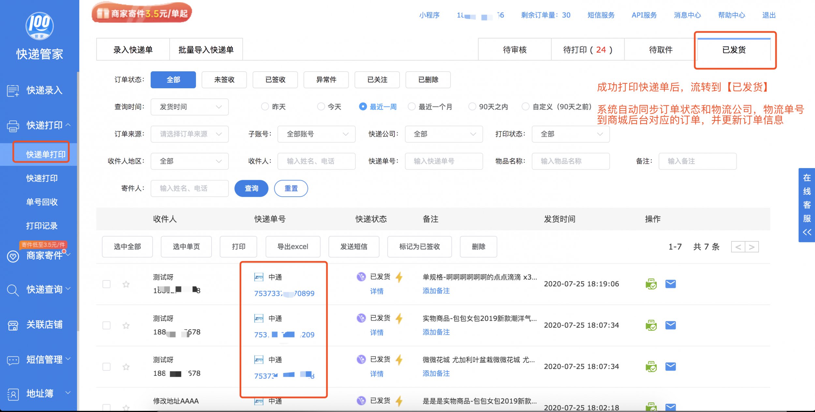Star the order dated 2020-07-25 18:19:06
This screenshot has width=815, height=412.
tap(126, 284)
